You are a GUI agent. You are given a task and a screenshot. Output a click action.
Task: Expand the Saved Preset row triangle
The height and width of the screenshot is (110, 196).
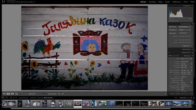click(192, 27)
